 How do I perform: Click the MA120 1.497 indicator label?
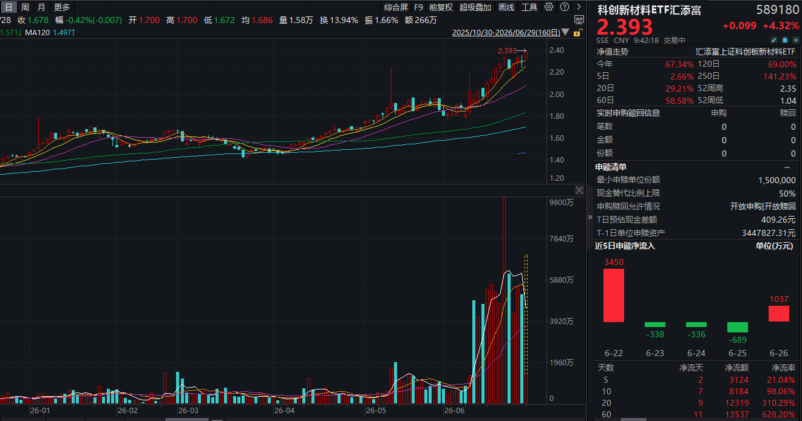coord(50,32)
